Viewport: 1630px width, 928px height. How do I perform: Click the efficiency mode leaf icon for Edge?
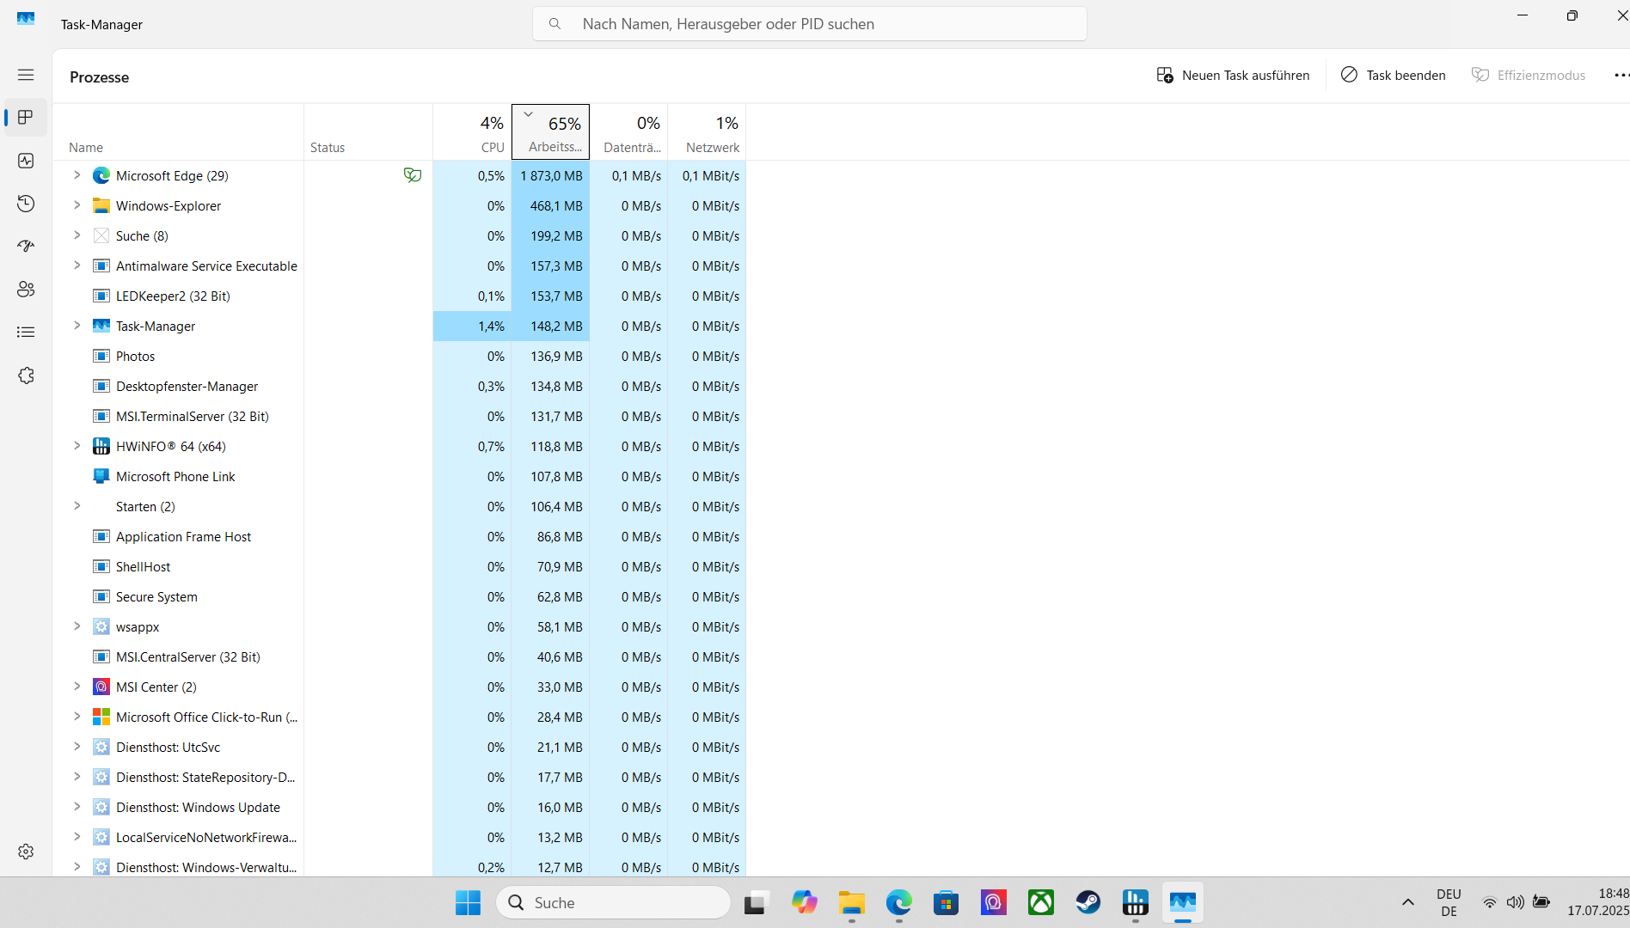(x=413, y=175)
